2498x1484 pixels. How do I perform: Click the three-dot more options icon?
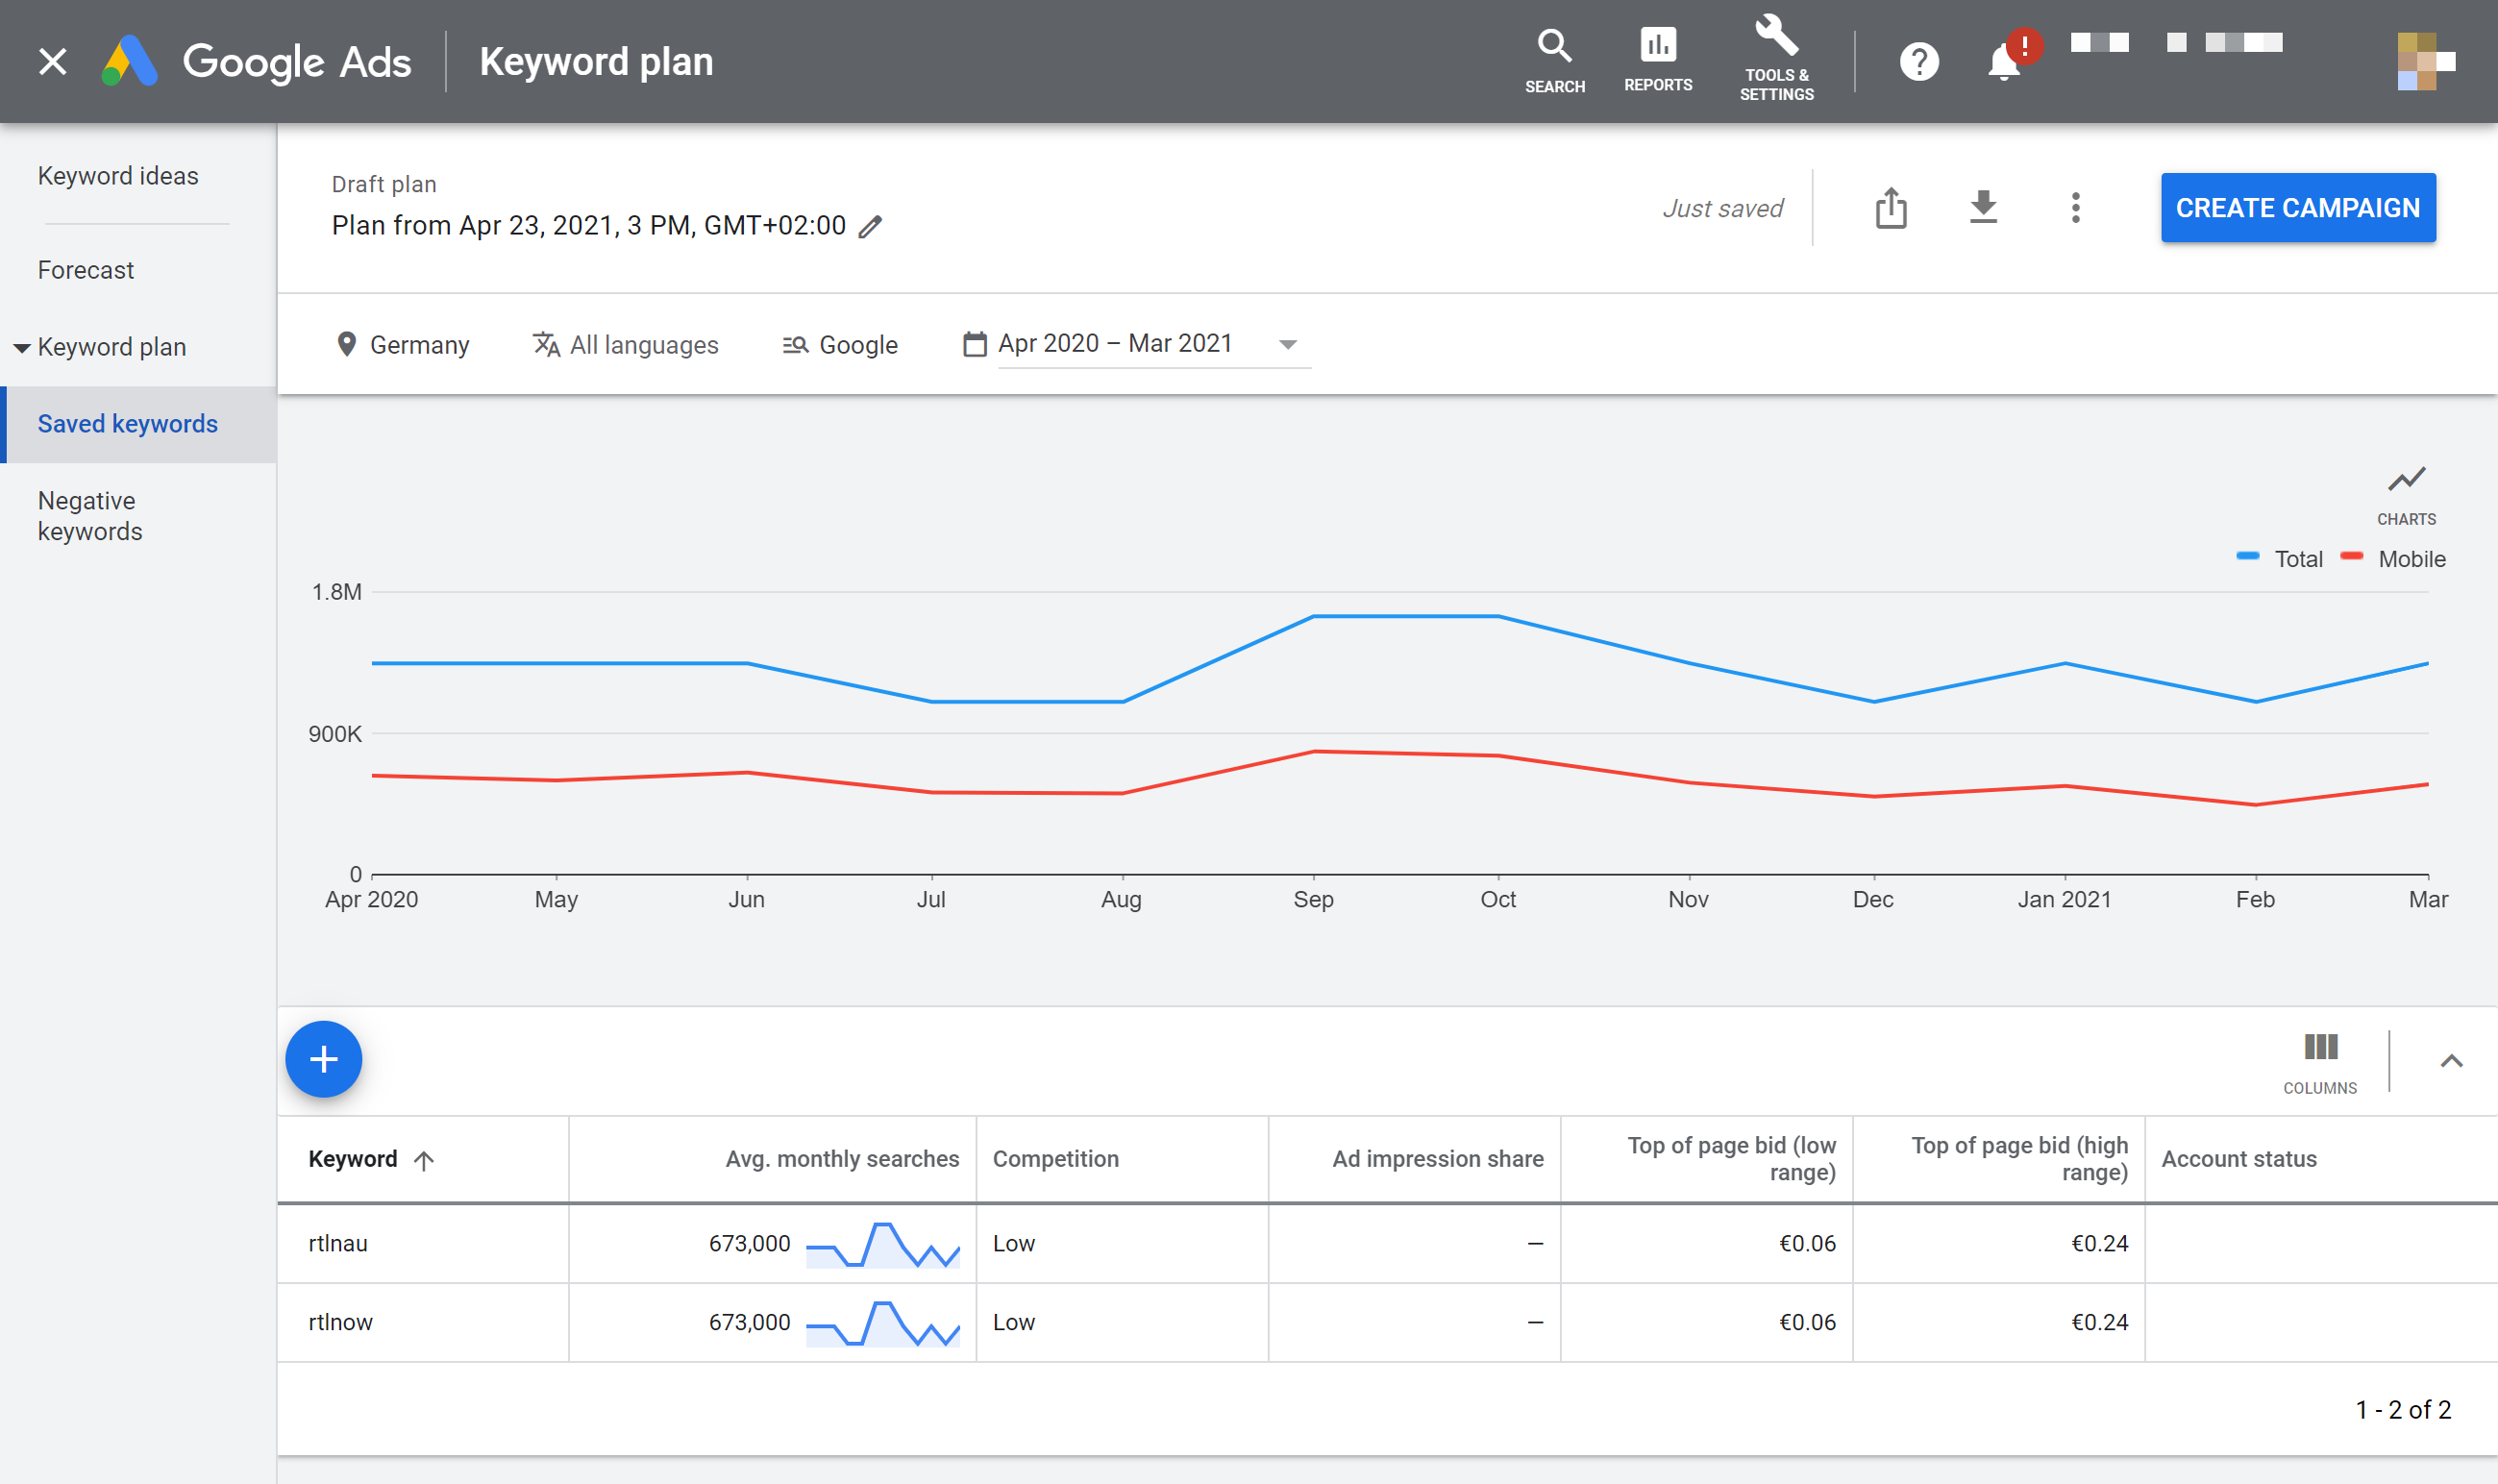[x=2076, y=207]
